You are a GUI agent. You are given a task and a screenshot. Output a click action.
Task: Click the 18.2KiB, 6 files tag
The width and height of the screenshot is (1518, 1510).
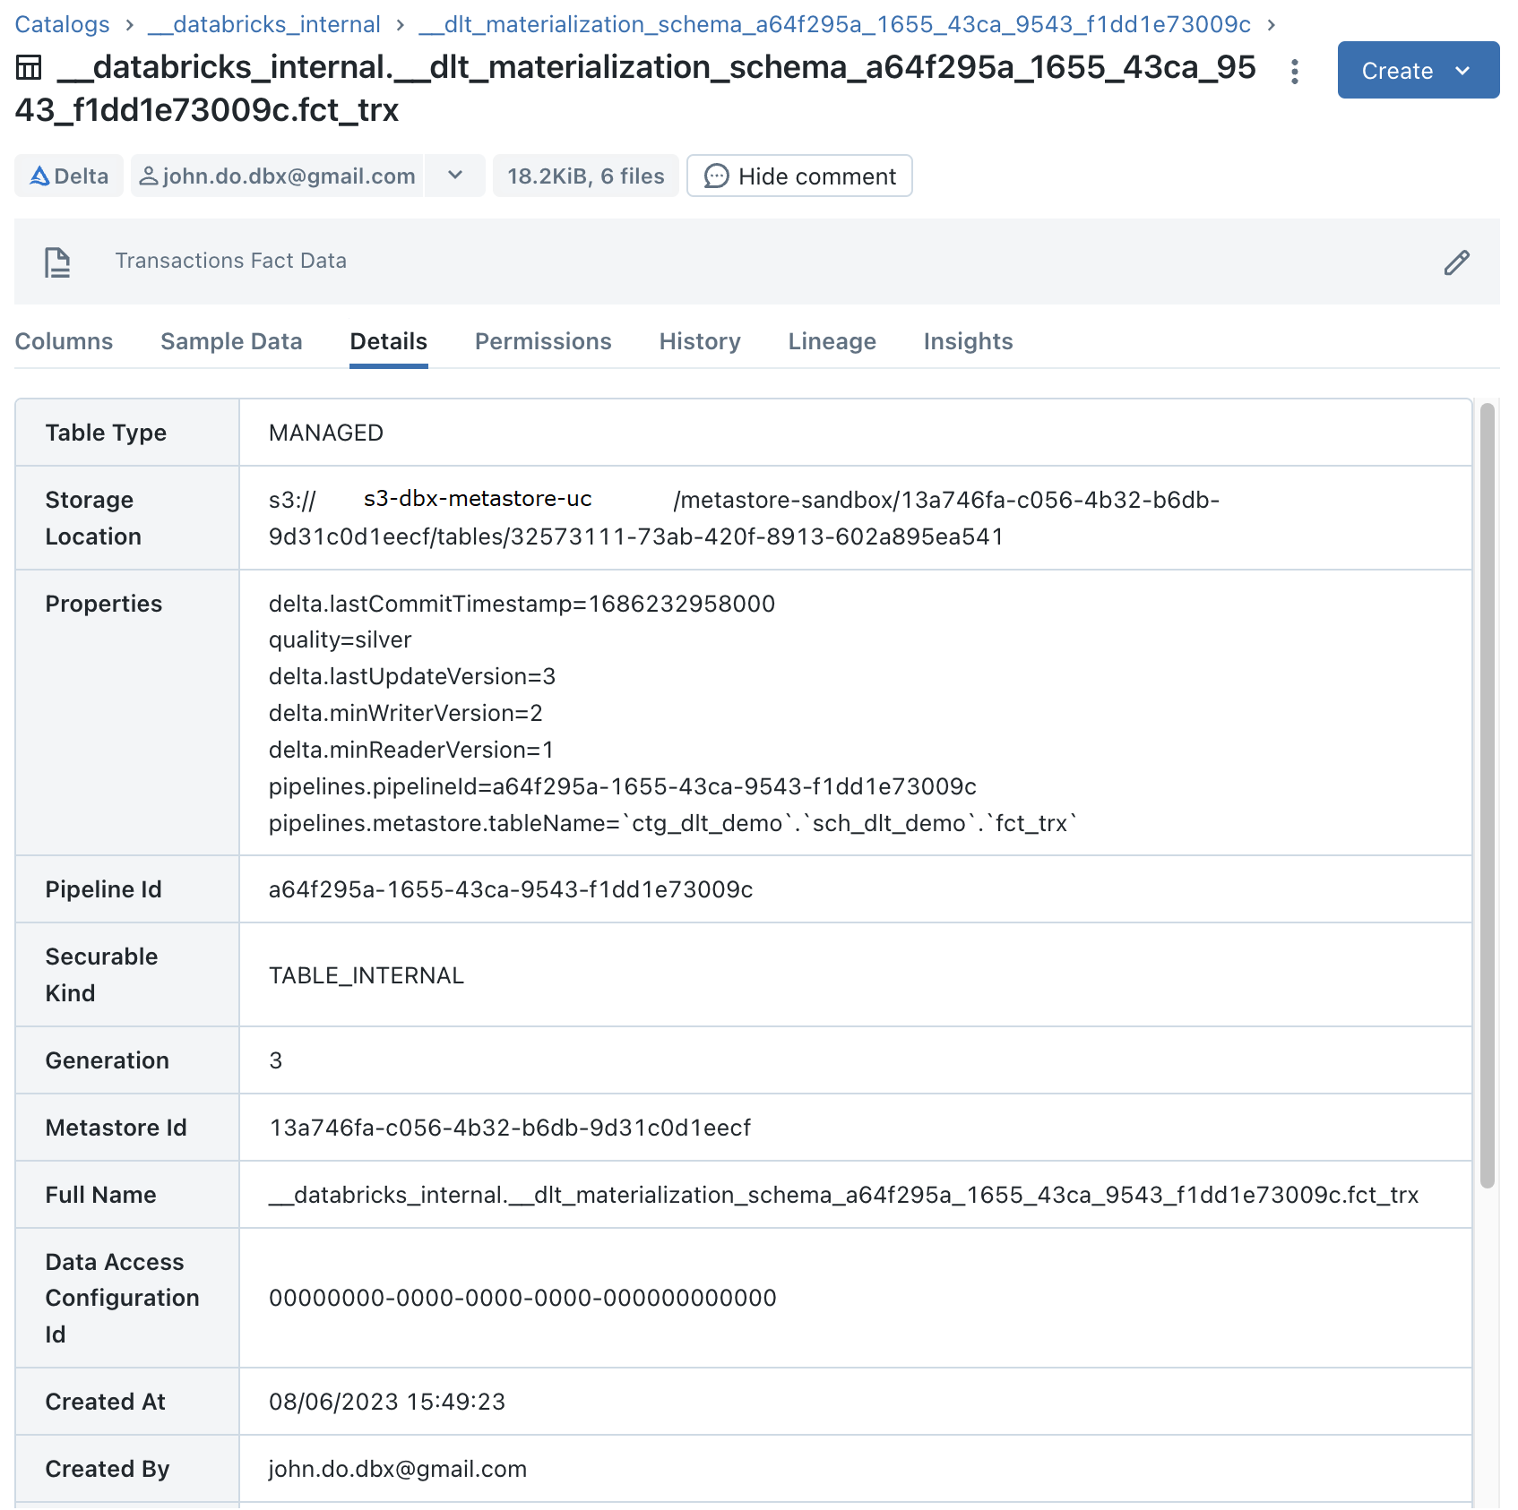[x=586, y=176]
